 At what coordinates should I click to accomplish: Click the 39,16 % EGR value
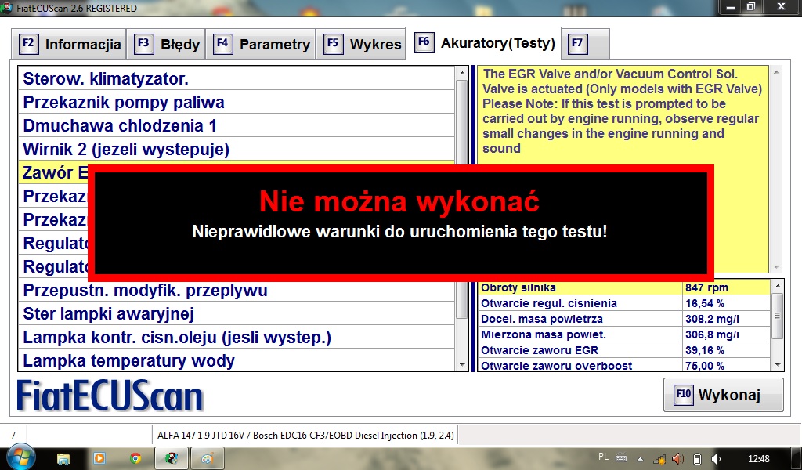[705, 350]
